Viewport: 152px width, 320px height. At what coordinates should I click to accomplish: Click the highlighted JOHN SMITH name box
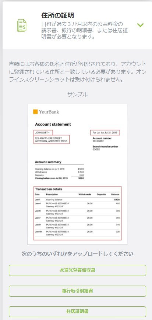tap(43, 133)
